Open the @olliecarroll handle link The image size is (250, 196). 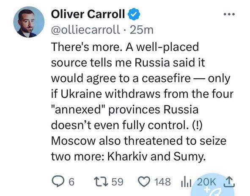click(x=85, y=30)
